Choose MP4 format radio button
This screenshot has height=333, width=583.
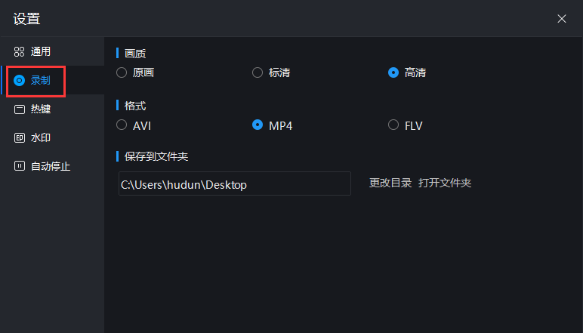pyautogui.click(x=258, y=125)
